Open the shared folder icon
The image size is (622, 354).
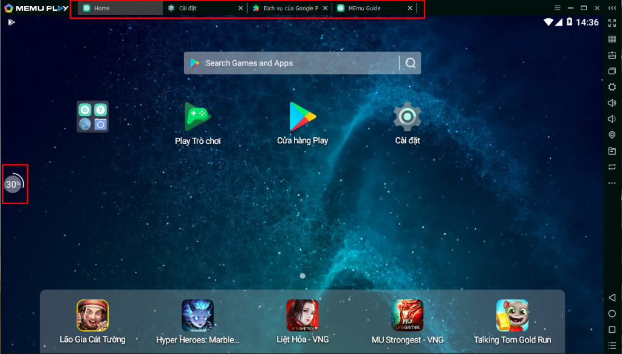[x=612, y=151]
